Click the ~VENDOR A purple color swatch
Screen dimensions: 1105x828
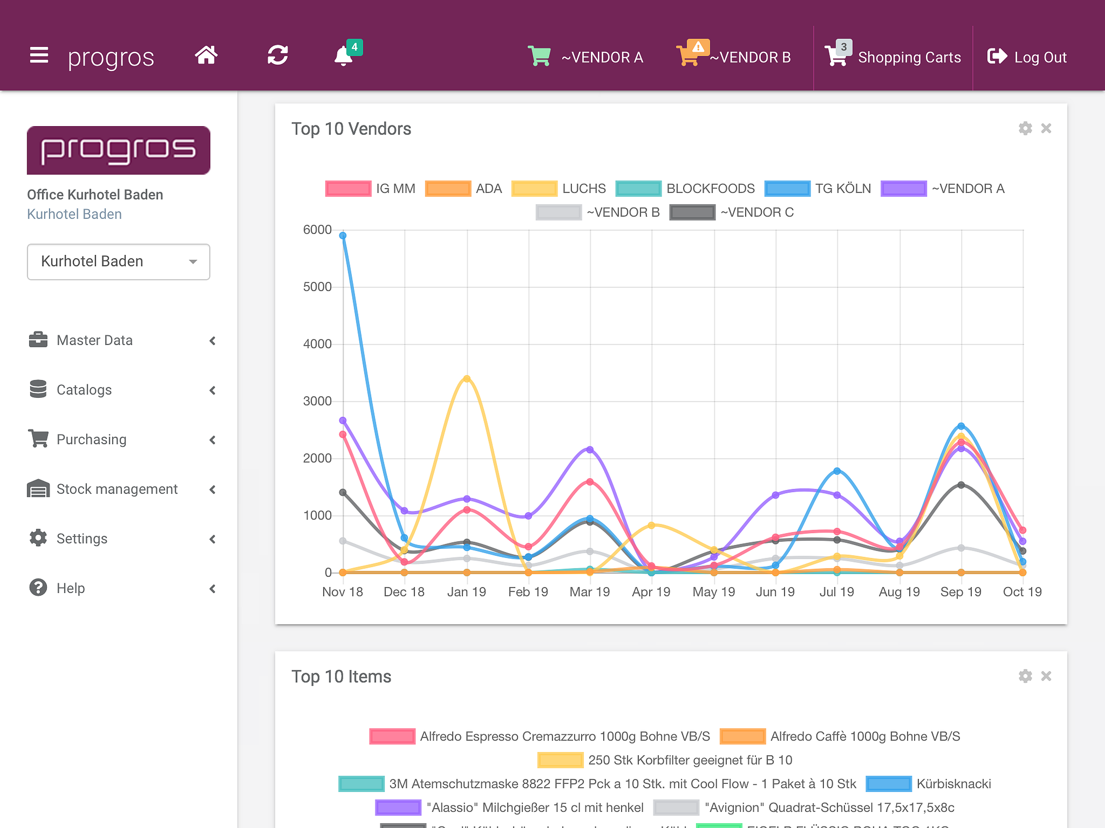coord(904,189)
